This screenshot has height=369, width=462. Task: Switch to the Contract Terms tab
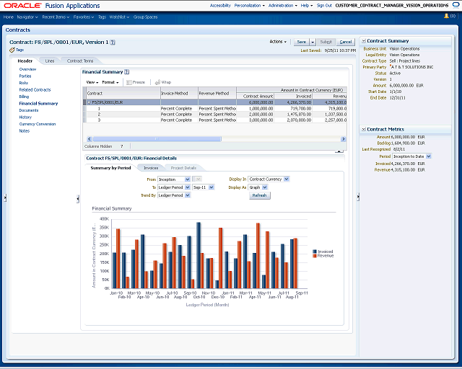80,61
